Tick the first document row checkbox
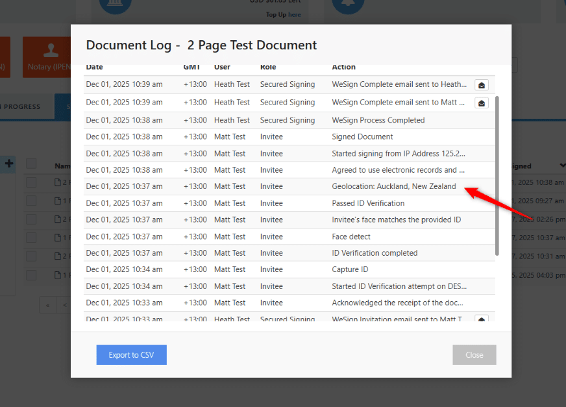566x407 pixels. click(x=31, y=183)
